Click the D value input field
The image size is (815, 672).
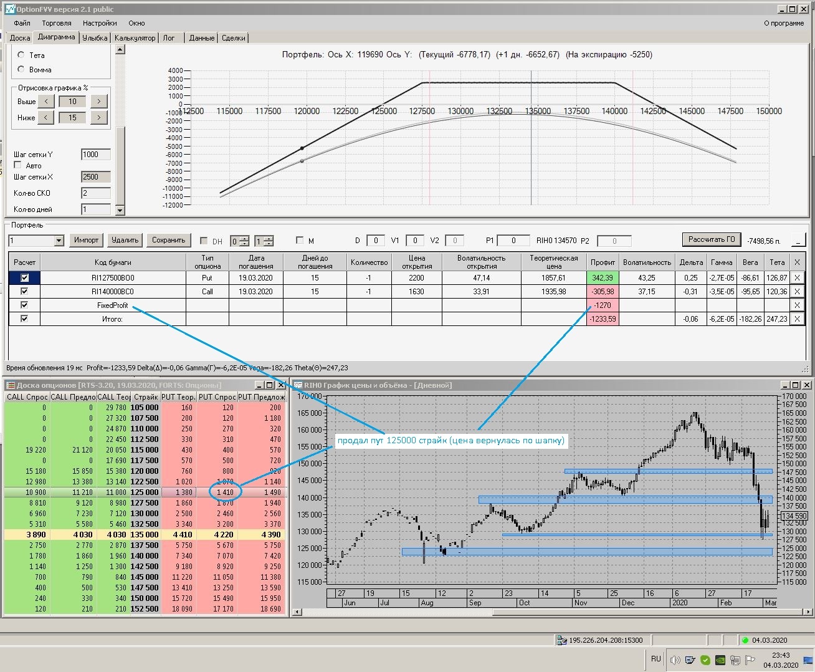point(376,240)
